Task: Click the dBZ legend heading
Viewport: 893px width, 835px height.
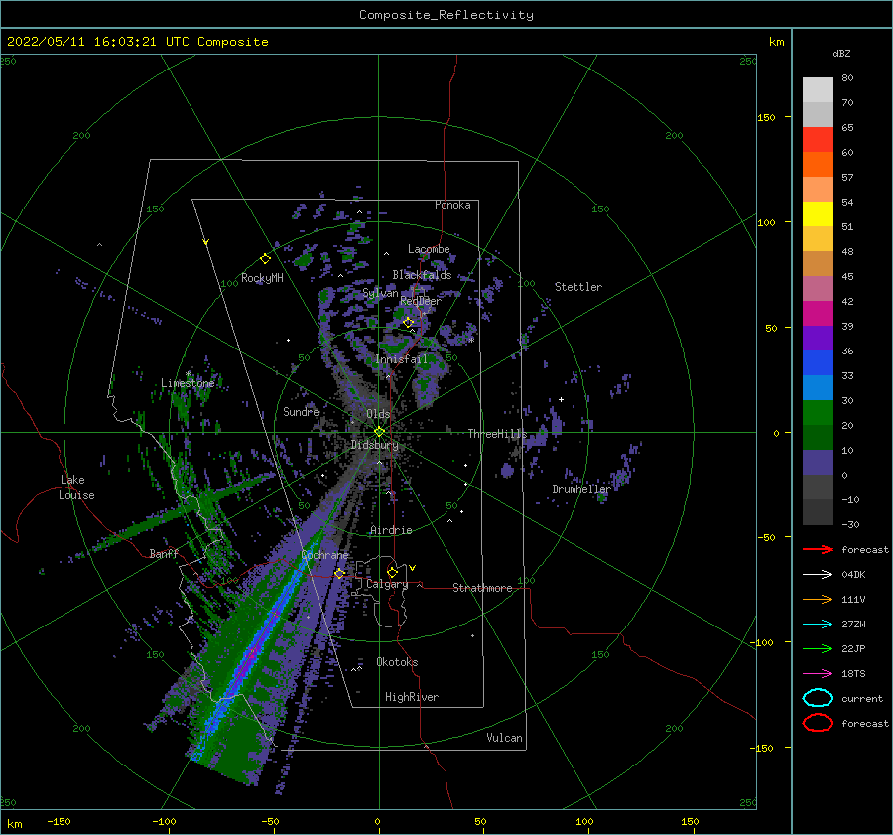Action: [841, 53]
